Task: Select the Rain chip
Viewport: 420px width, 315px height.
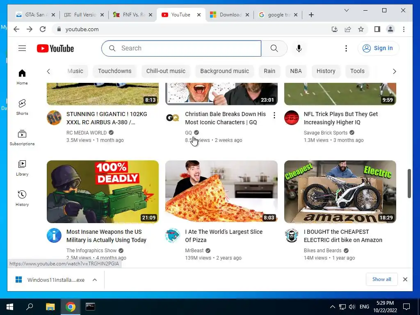Action: [x=269, y=71]
